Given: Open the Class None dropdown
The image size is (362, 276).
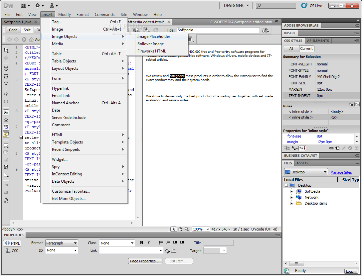Looking at the screenshot, I should [x=117, y=243].
